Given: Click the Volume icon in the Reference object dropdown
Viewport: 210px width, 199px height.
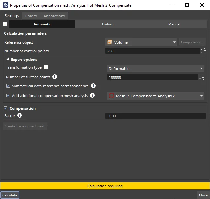Looking at the screenshot, I should [x=110, y=42].
